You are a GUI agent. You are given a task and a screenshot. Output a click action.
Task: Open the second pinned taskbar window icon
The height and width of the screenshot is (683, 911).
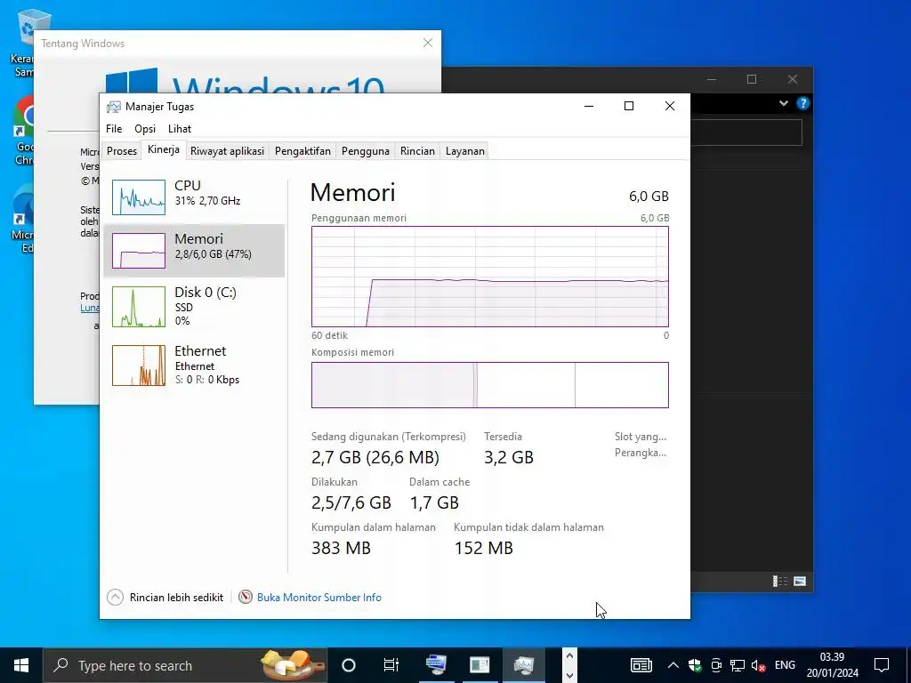[480, 665]
